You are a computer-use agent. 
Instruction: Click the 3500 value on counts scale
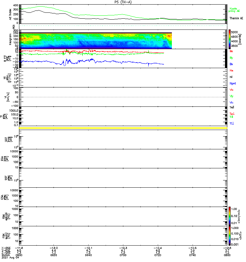[234, 46]
